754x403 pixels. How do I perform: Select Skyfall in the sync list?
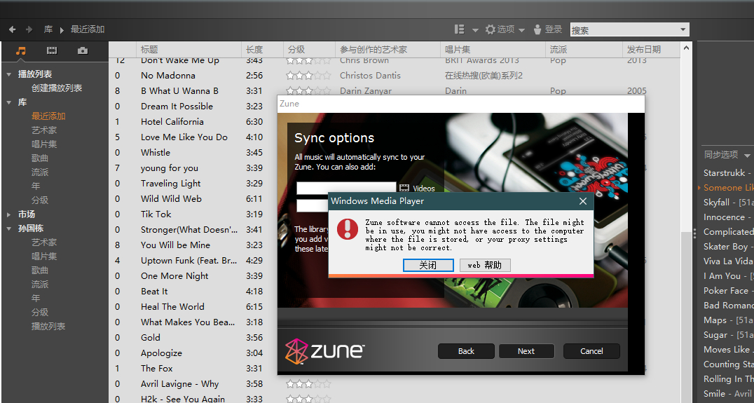pyautogui.click(x=727, y=203)
